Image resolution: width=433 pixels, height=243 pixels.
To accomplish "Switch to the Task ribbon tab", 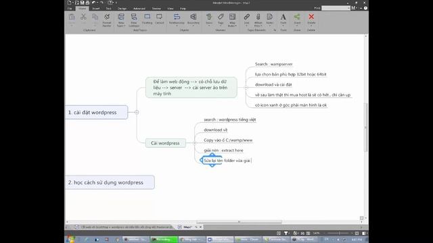I will pyautogui.click(x=108, y=9).
